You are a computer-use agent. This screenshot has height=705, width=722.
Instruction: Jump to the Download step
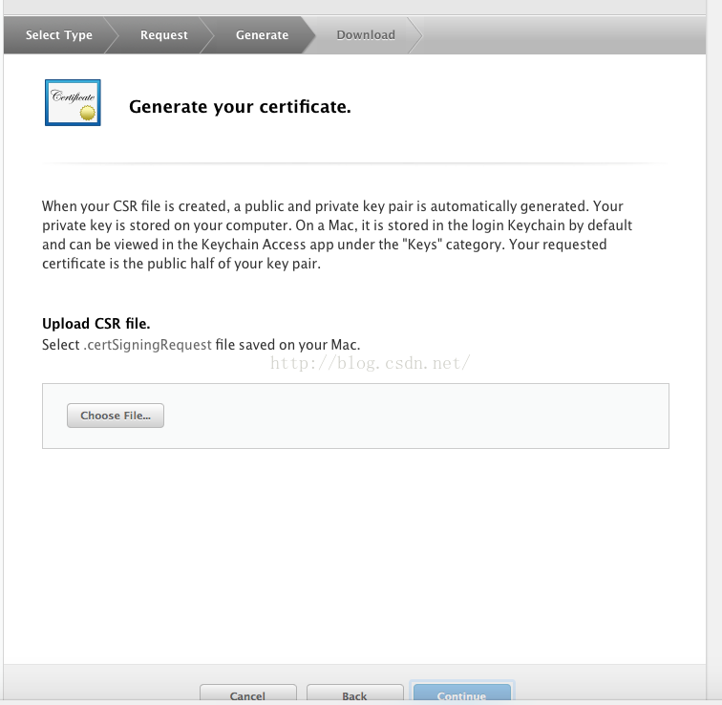point(366,35)
